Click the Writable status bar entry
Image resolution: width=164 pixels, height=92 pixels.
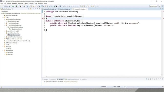[104, 87]
